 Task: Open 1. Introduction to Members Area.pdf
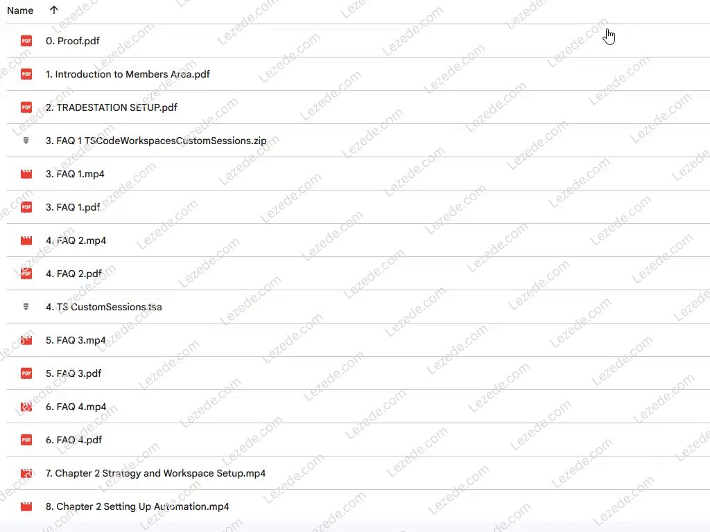click(x=128, y=74)
